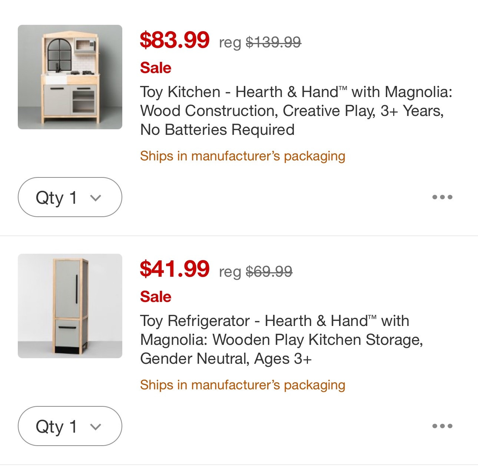478x466 pixels.
Task: Click the Toy Refrigerator quantity chevron arrow
Action: pyautogui.click(x=96, y=427)
